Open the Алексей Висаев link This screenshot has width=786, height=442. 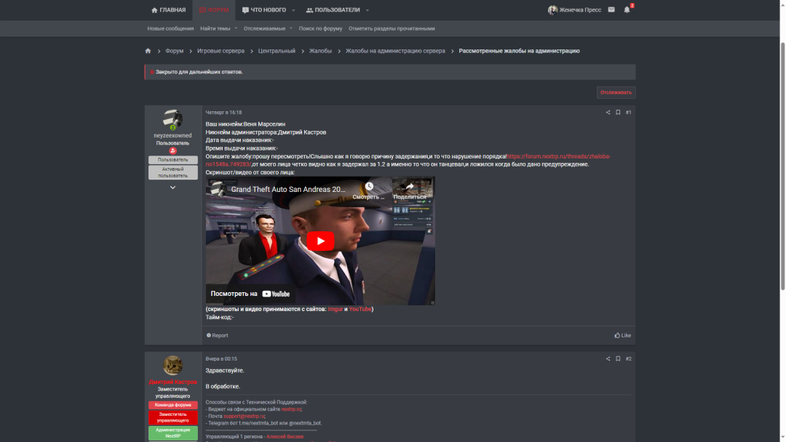tap(285, 437)
